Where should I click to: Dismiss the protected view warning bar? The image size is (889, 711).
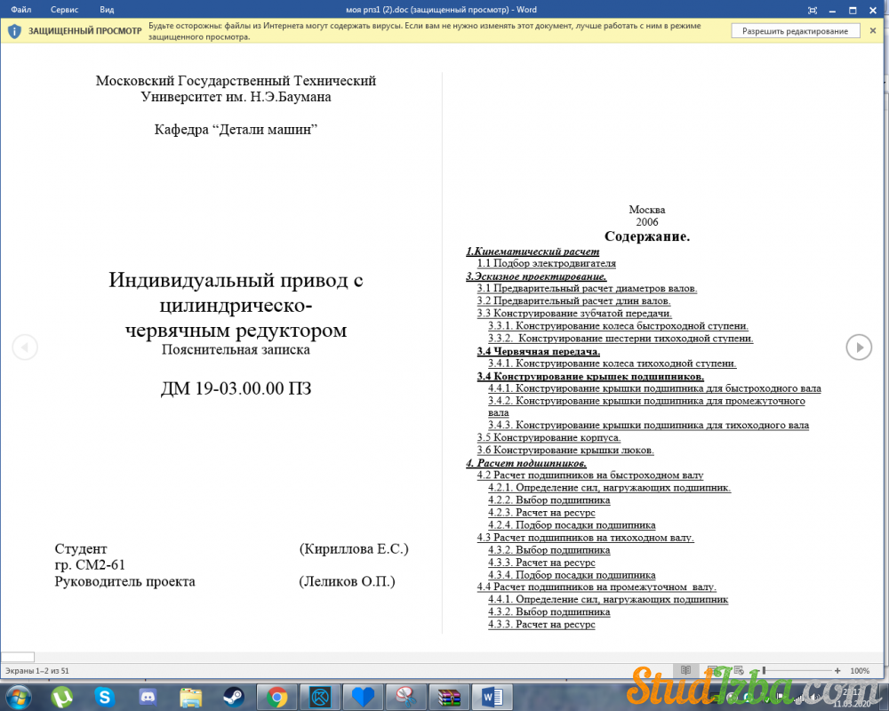(873, 30)
